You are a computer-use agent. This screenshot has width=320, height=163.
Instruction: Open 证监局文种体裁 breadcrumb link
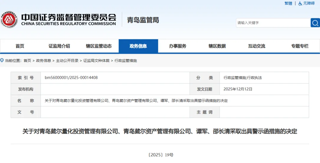96,60
